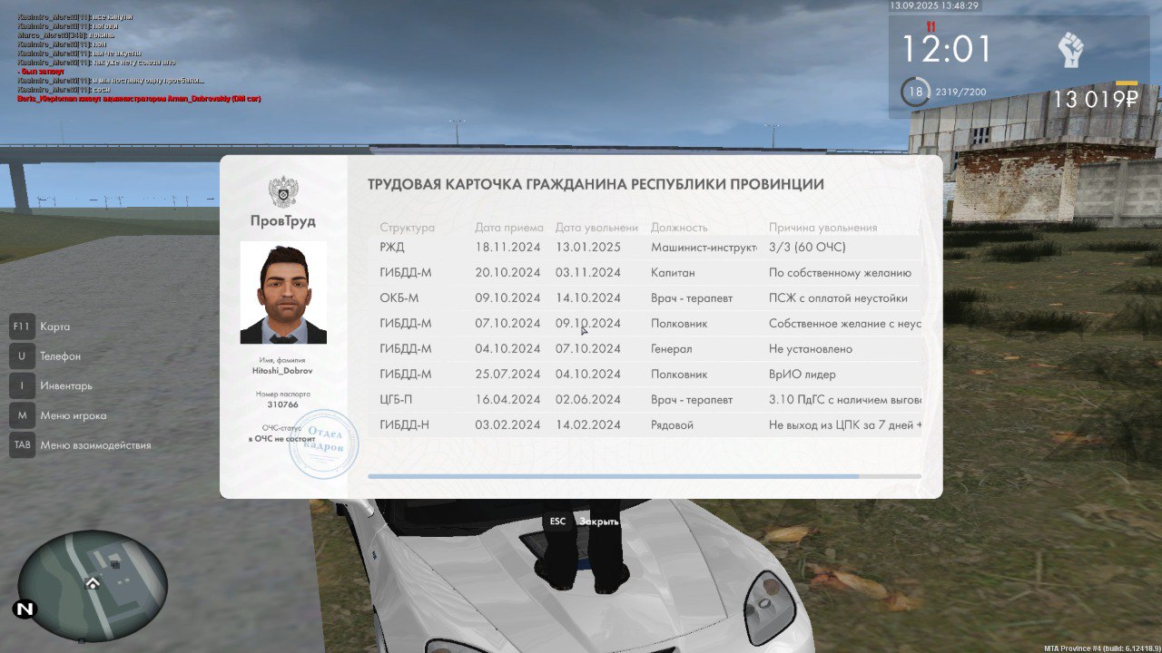Click the in-game clock 12:01
The image size is (1162, 653).
[946, 49]
